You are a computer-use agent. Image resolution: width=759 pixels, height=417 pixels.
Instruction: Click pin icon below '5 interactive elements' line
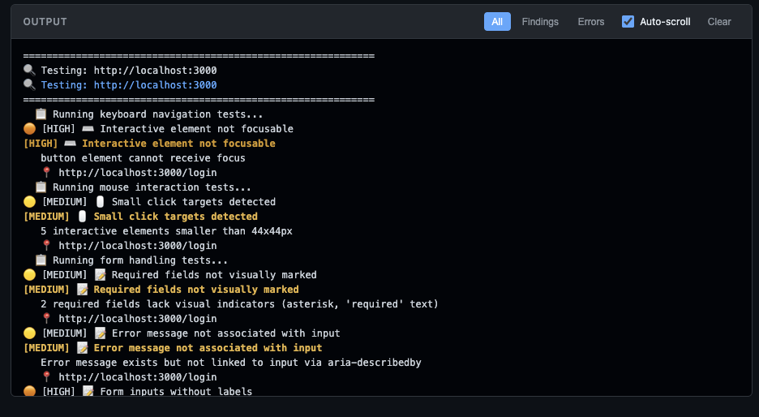[46, 246]
